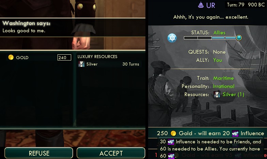The width and height of the screenshot is (267, 159).
Task: Click the handshake Influence icon beside 20
Action: click(x=235, y=134)
